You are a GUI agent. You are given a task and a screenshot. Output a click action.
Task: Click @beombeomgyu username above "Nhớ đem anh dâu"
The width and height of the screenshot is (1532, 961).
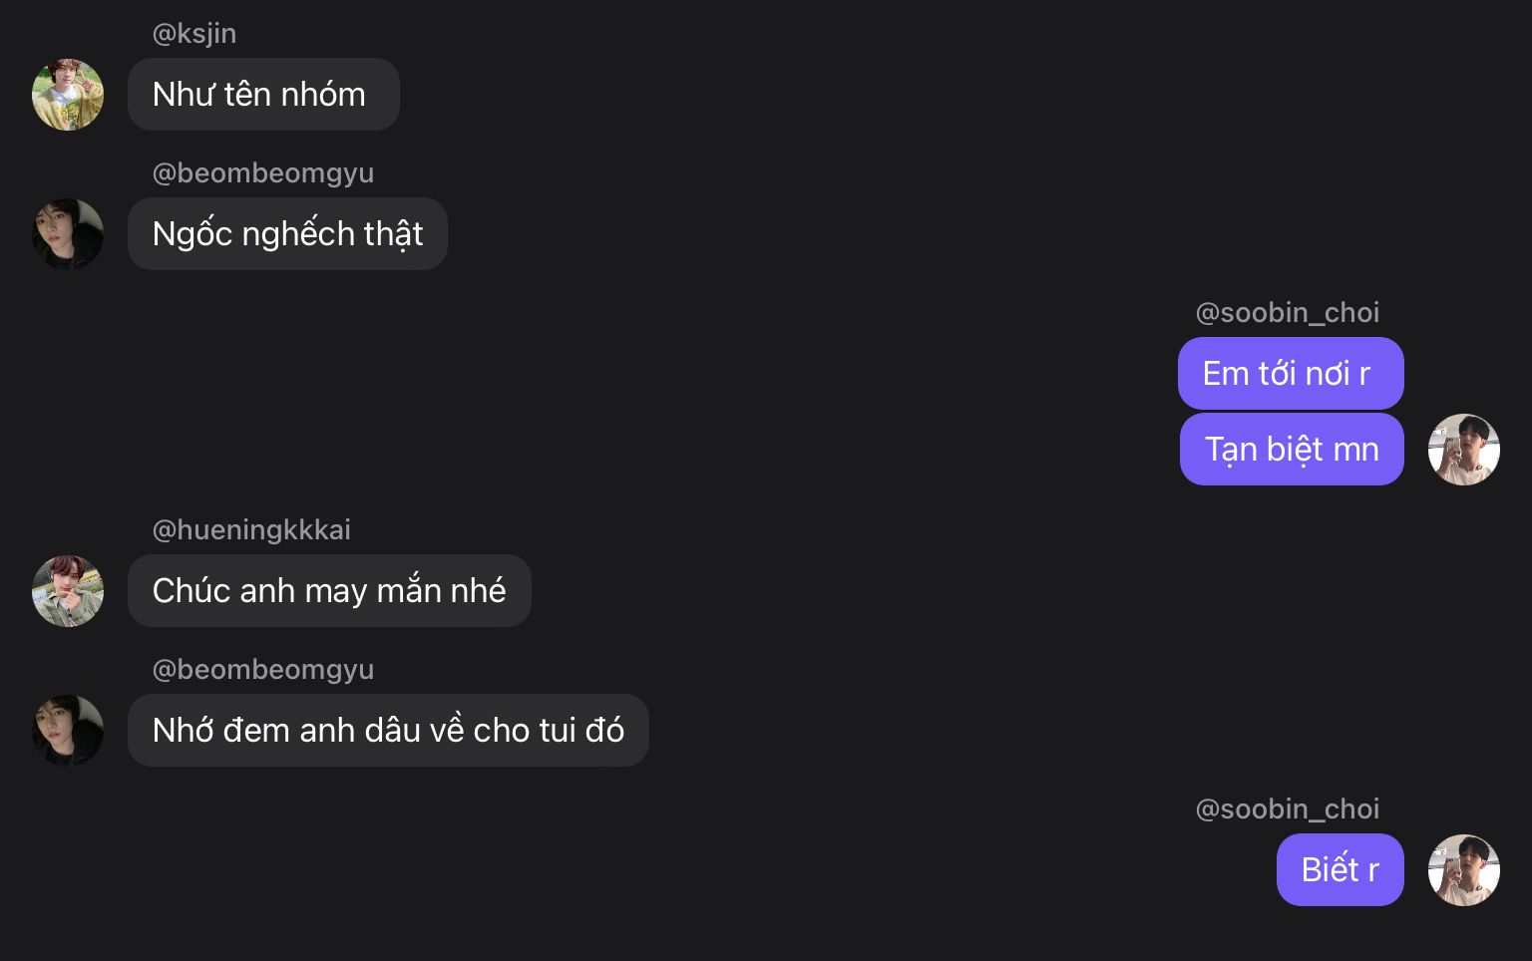[263, 670]
